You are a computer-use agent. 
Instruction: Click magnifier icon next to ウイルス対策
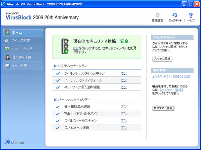(x=7, y=41)
